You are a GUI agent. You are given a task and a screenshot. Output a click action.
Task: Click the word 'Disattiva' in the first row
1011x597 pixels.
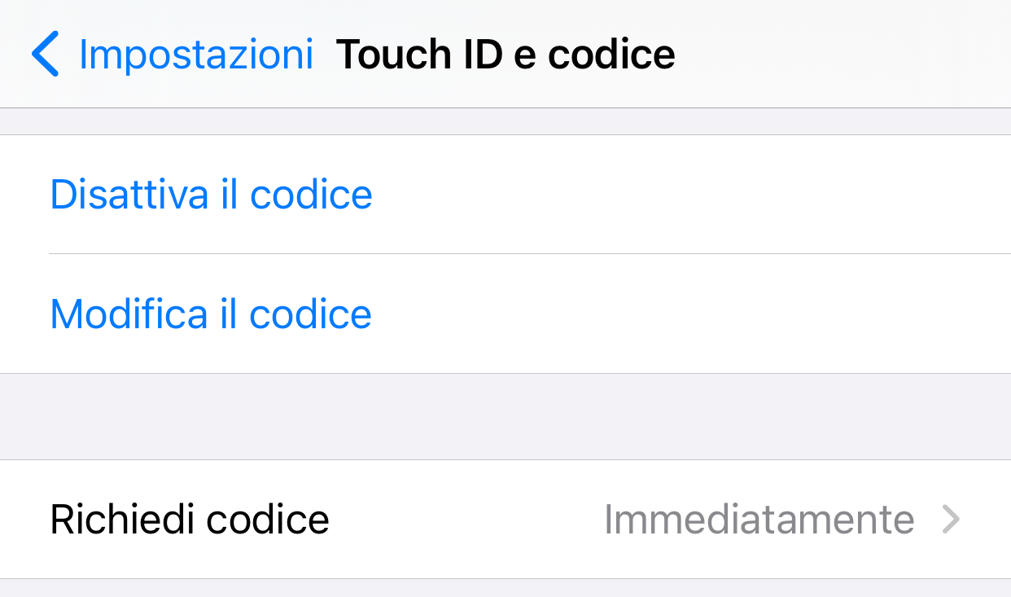pyautogui.click(x=127, y=195)
